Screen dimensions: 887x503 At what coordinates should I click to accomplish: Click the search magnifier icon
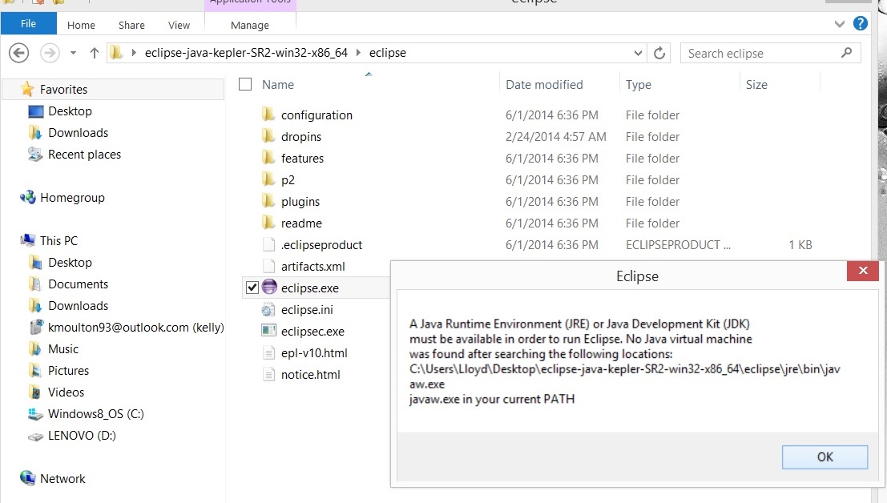[x=846, y=53]
